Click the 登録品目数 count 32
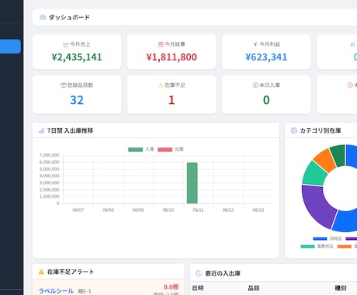The width and height of the screenshot is (357, 295). point(77,100)
